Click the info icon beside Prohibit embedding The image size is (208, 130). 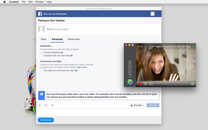pyautogui.click(x=62, y=53)
